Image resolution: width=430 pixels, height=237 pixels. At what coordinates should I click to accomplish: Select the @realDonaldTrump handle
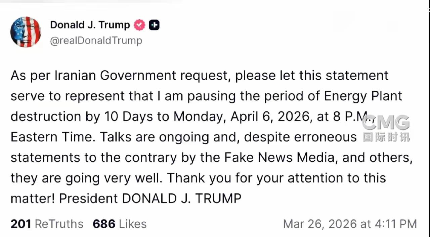tap(96, 41)
